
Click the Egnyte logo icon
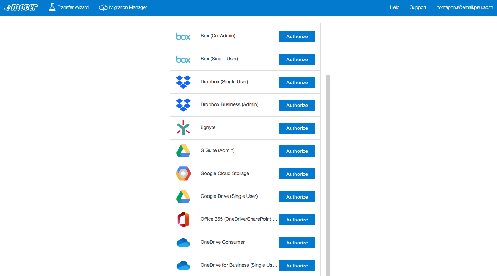183,128
